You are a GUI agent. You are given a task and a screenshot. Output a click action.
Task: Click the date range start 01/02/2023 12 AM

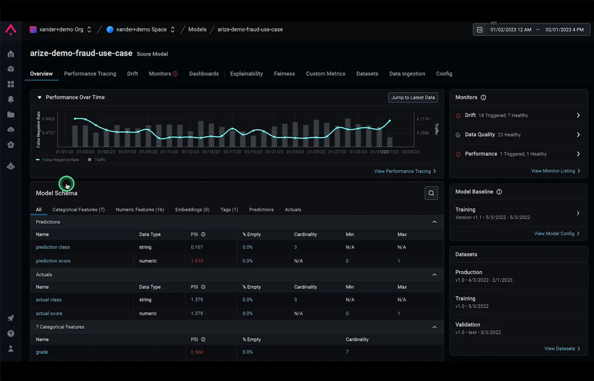tap(511, 30)
